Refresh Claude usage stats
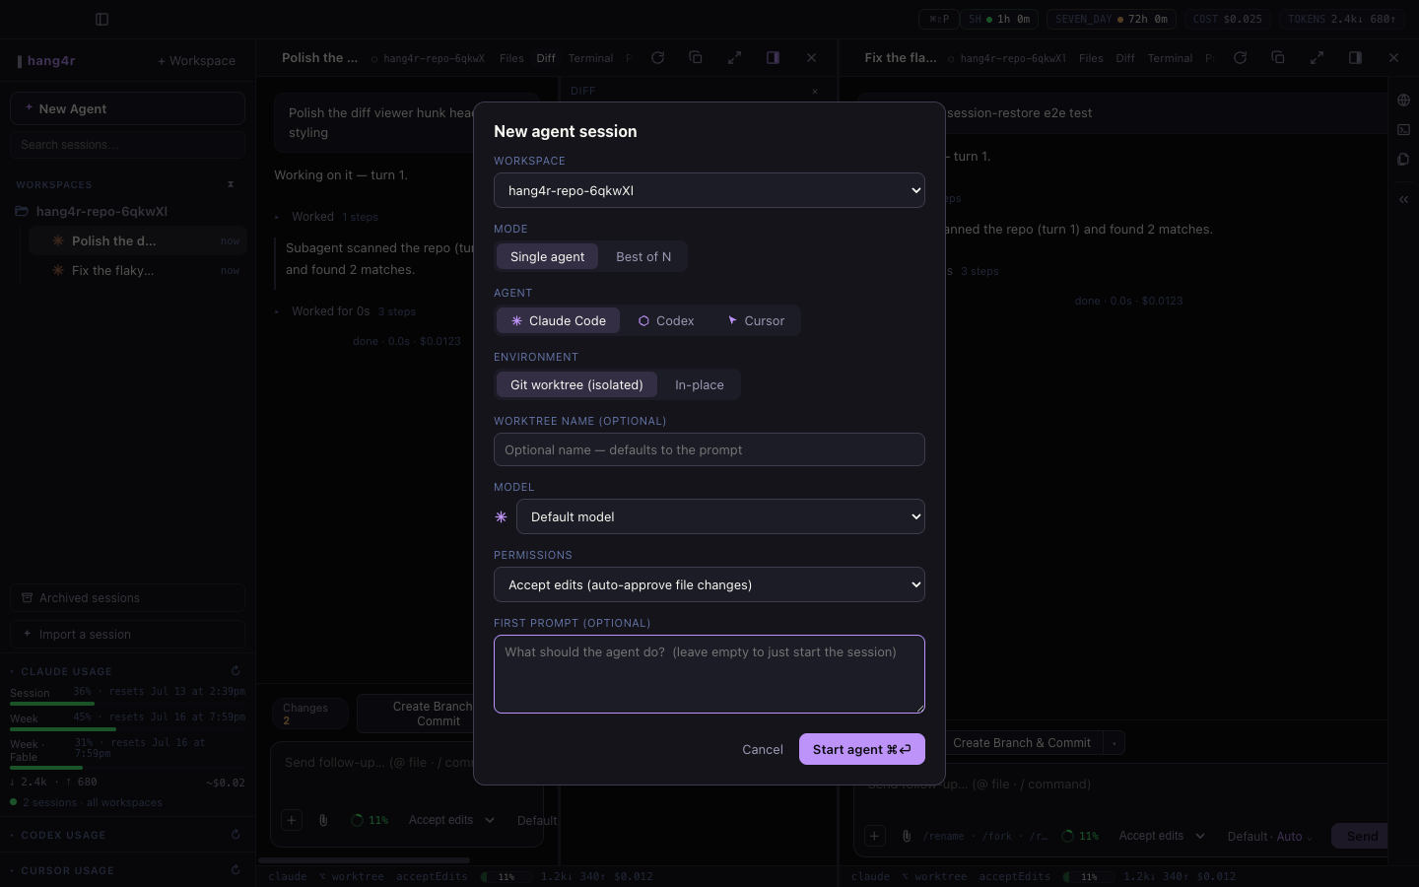 tap(236, 671)
